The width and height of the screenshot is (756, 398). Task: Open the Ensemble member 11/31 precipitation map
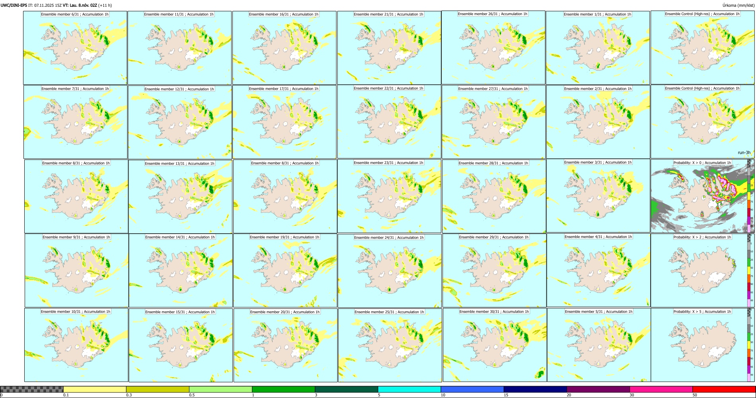(x=179, y=48)
